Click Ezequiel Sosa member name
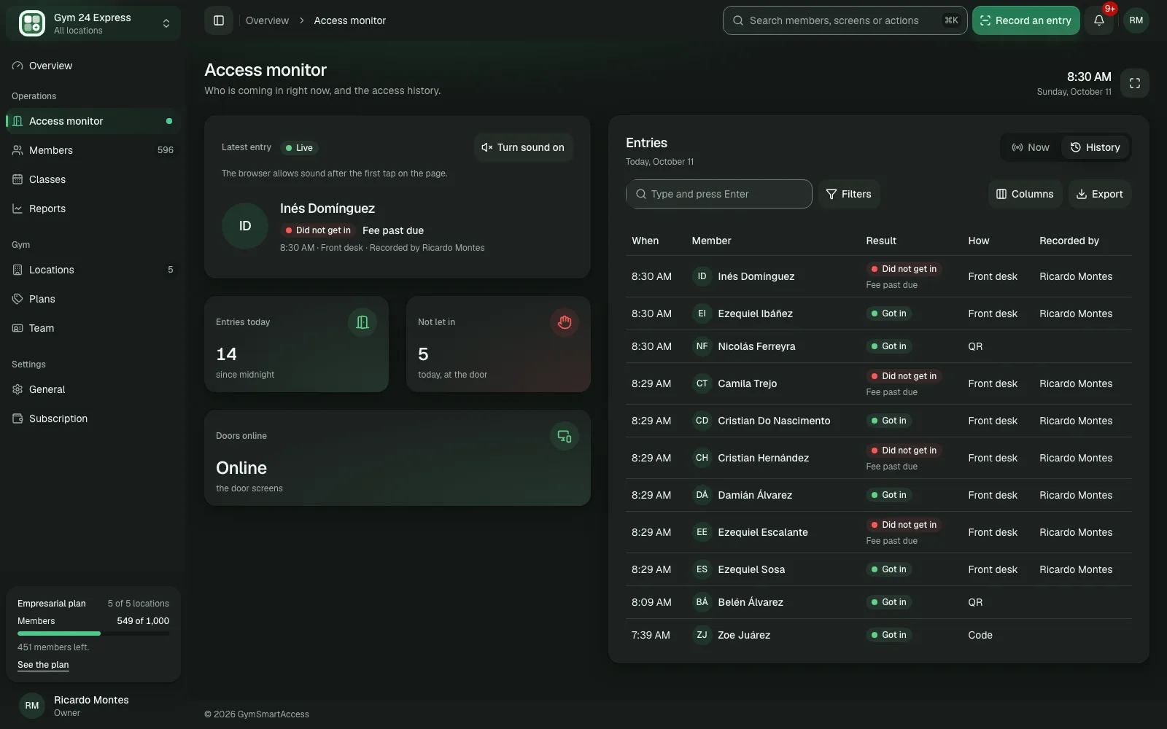1167x729 pixels. 751,569
